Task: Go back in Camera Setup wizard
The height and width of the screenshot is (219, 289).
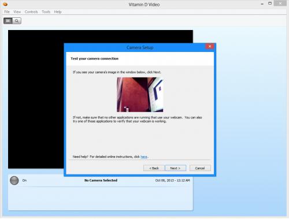Action: [154, 168]
